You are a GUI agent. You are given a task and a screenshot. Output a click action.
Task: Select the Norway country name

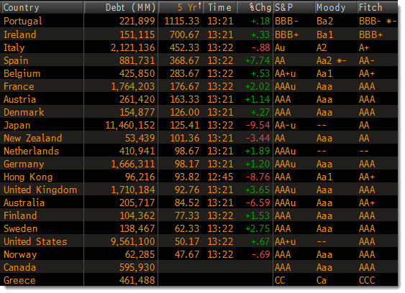(x=20, y=254)
